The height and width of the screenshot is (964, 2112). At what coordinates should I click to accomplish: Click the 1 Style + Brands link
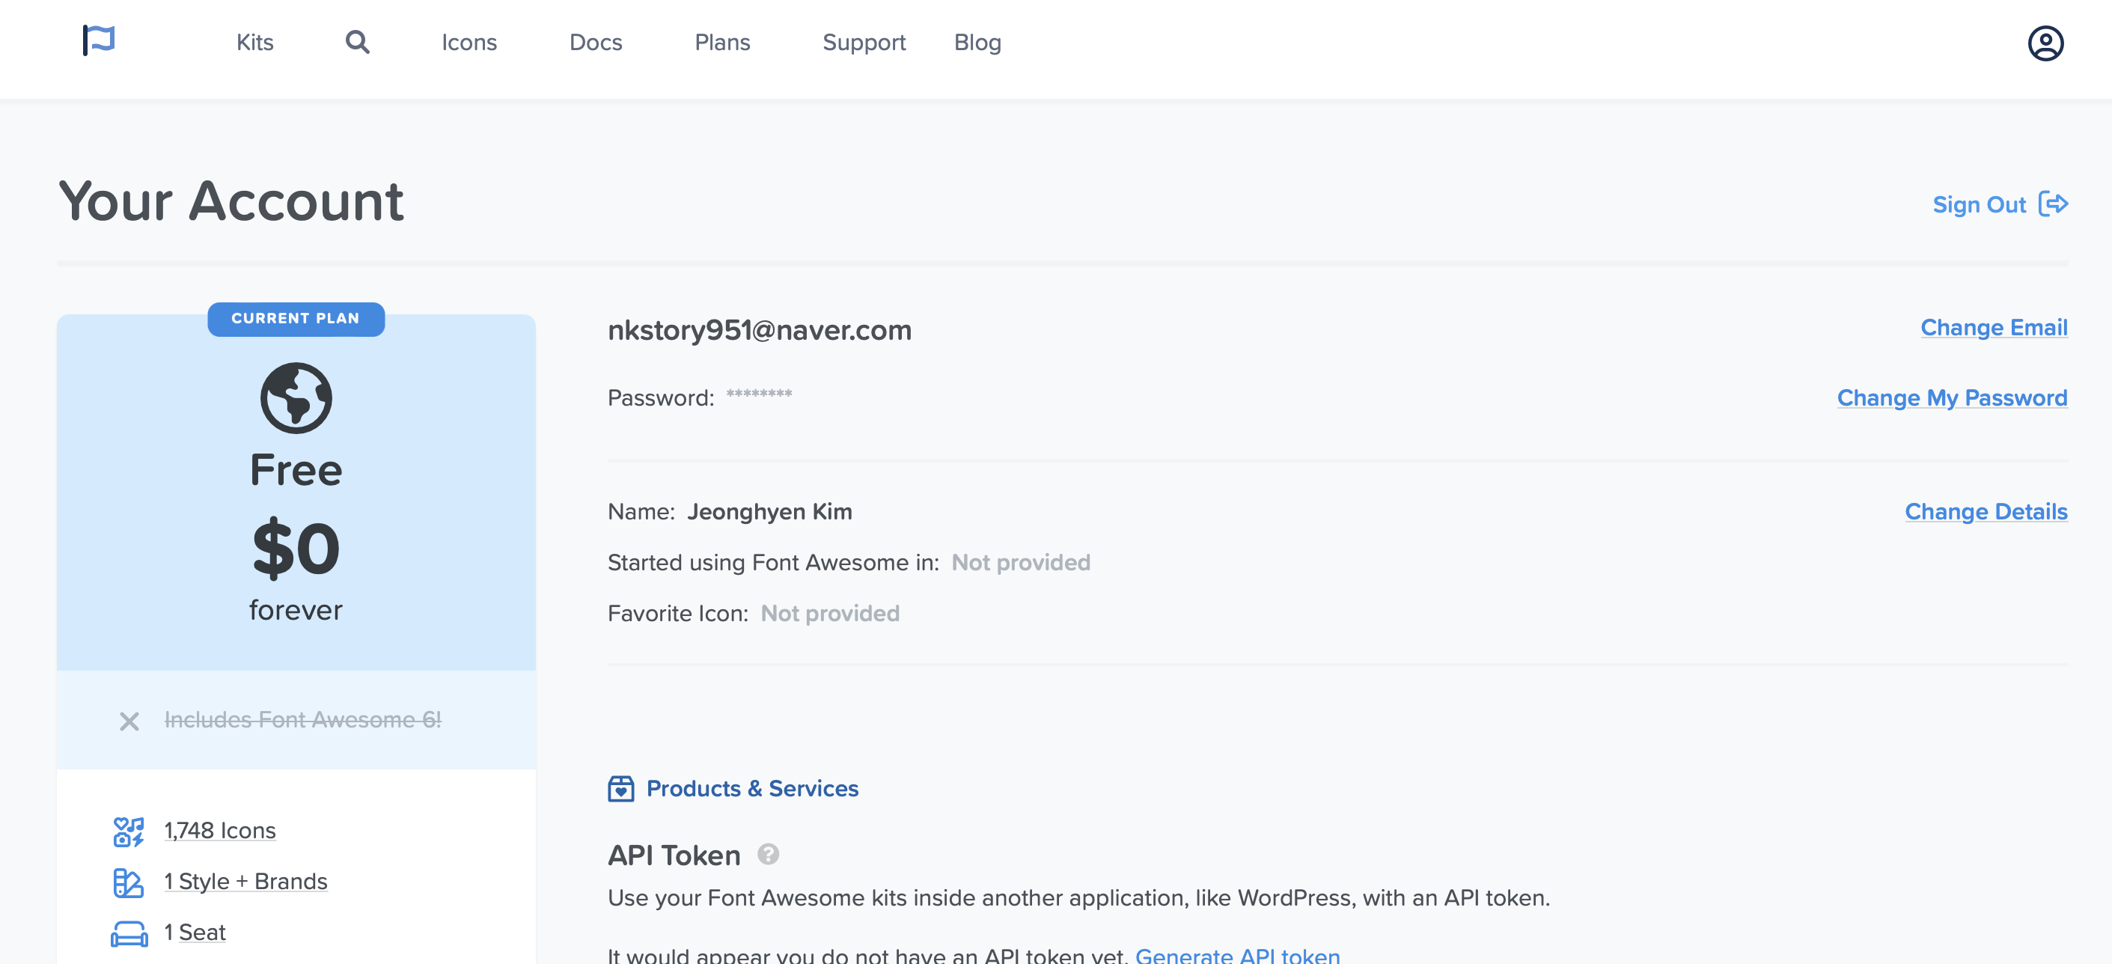tap(245, 881)
